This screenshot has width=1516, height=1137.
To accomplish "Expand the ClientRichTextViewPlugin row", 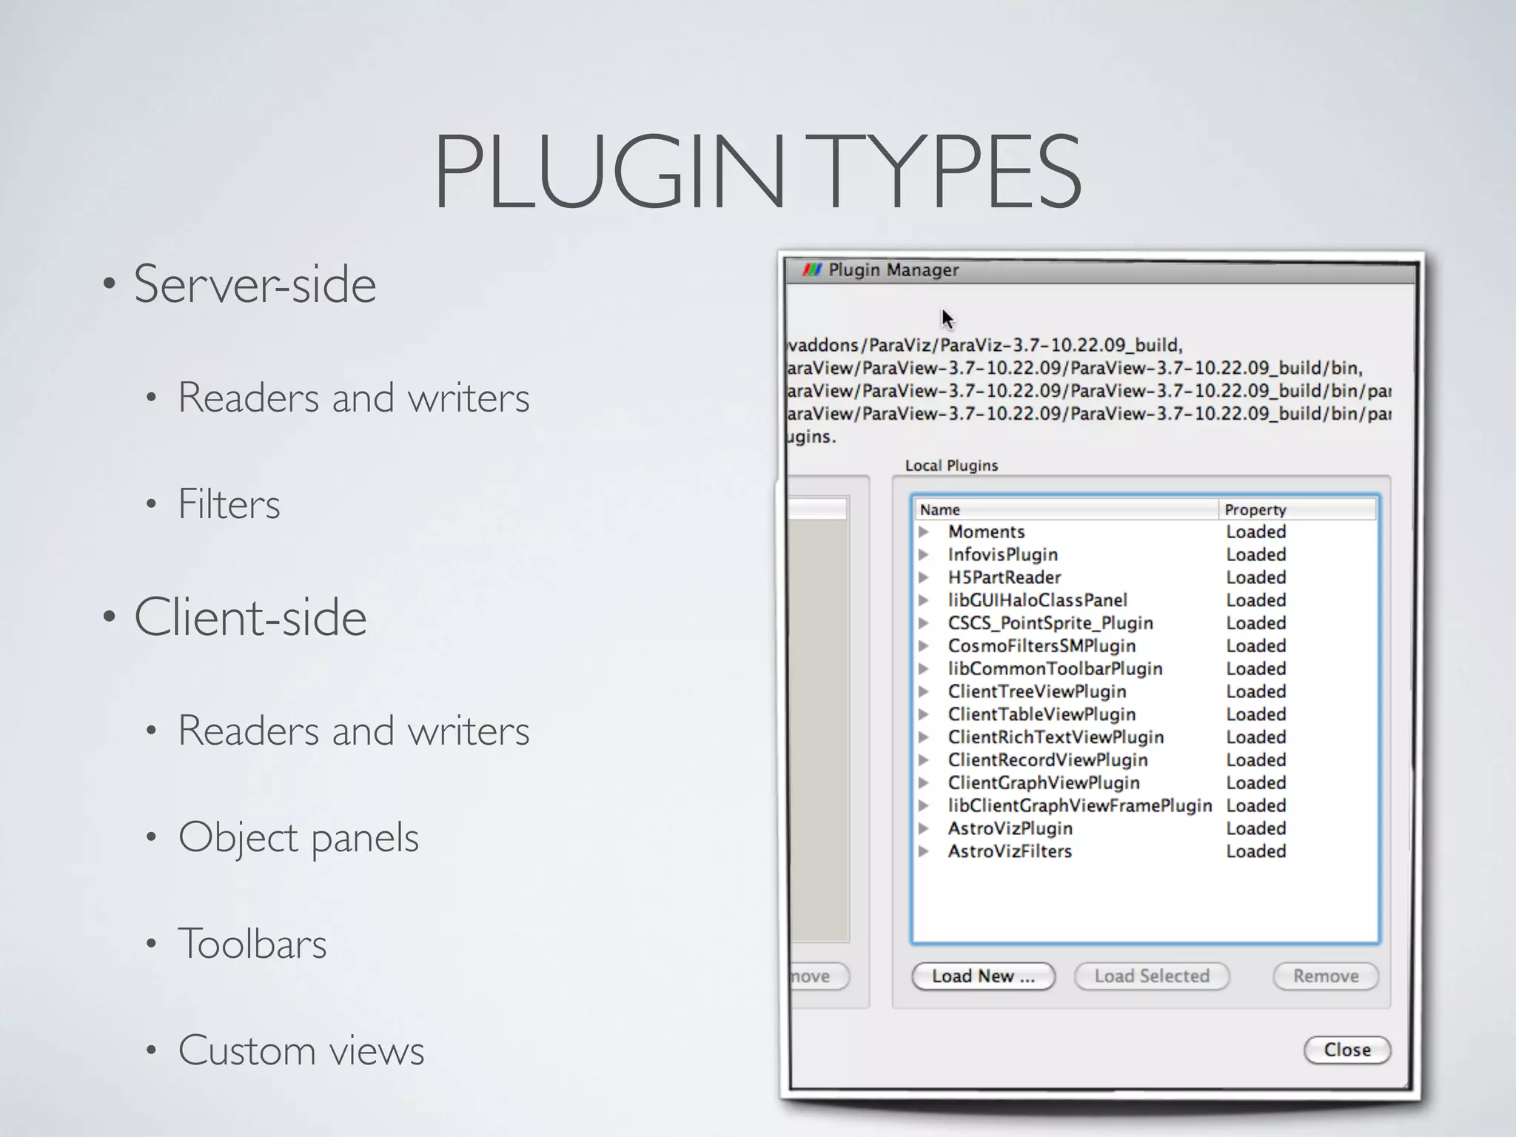I will [x=924, y=737].
